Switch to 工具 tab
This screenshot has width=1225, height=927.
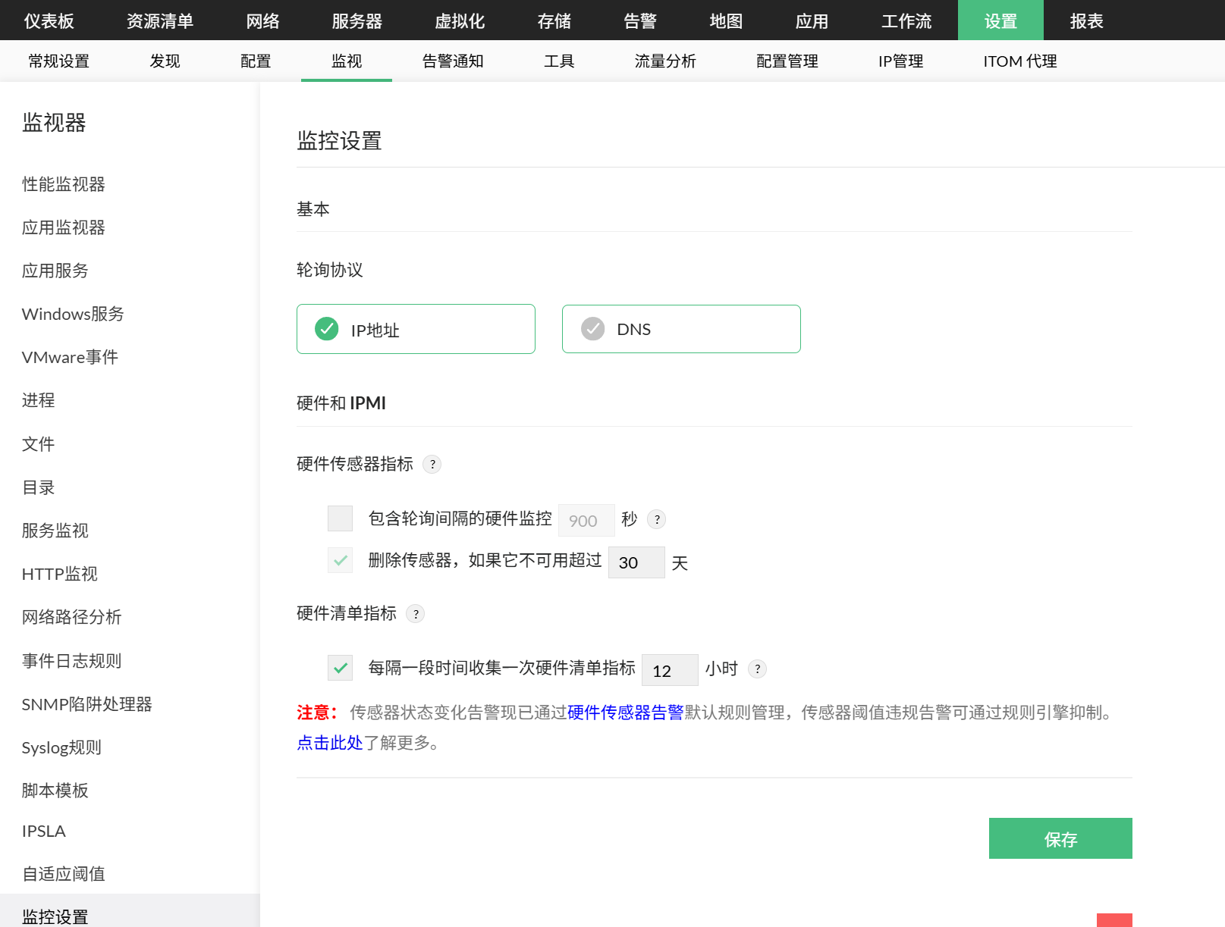(x=559, y=61)
